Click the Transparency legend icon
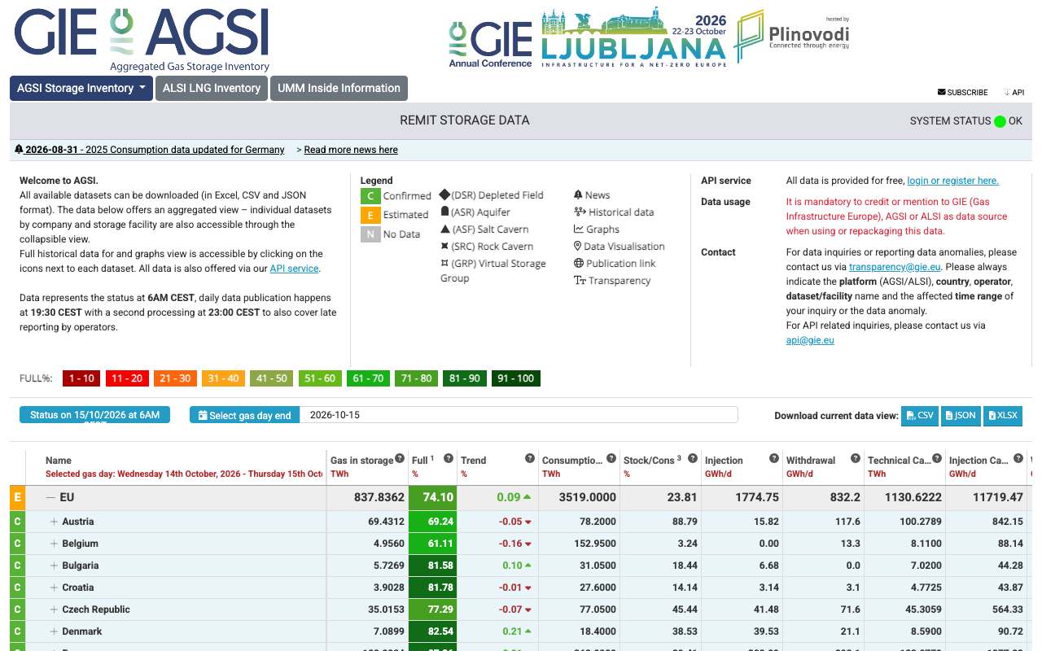This screenshot has width=1042, height=651. (580, 280)
